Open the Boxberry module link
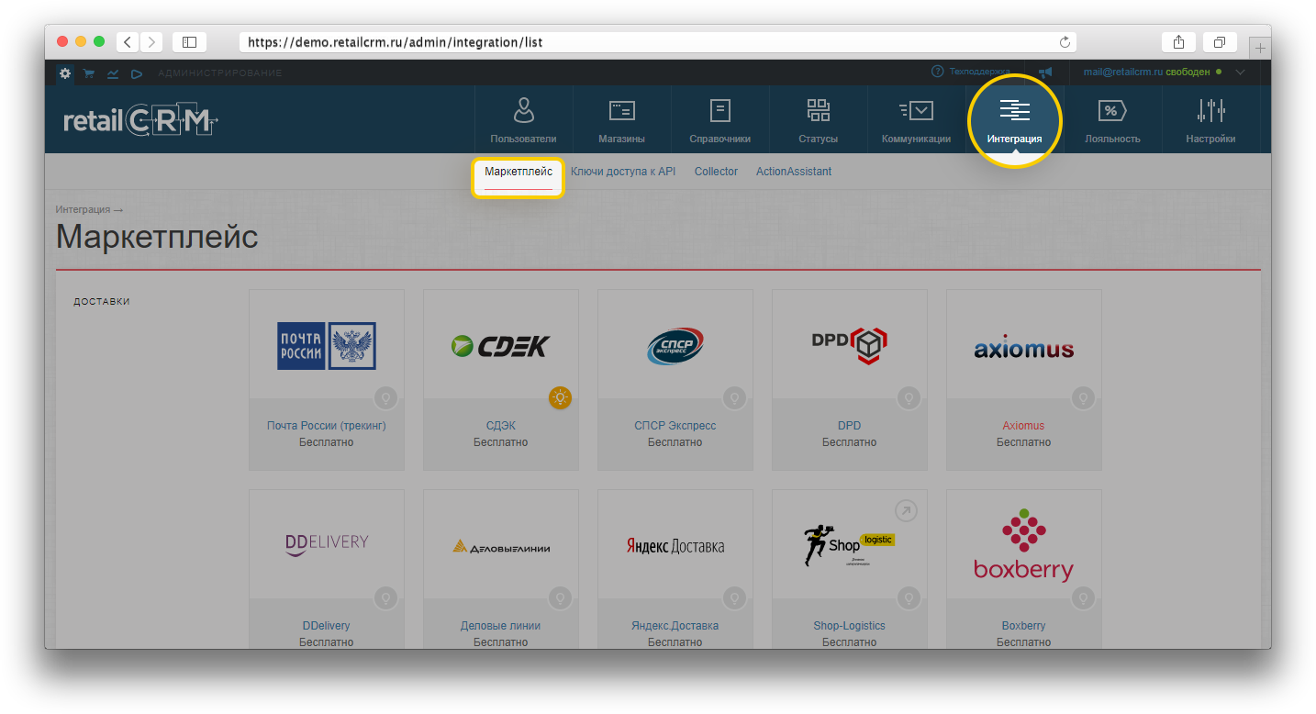1316x714 pixels. pos(1024,626)
